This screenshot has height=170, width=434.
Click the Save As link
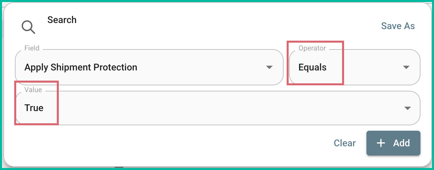pos(398,26)
